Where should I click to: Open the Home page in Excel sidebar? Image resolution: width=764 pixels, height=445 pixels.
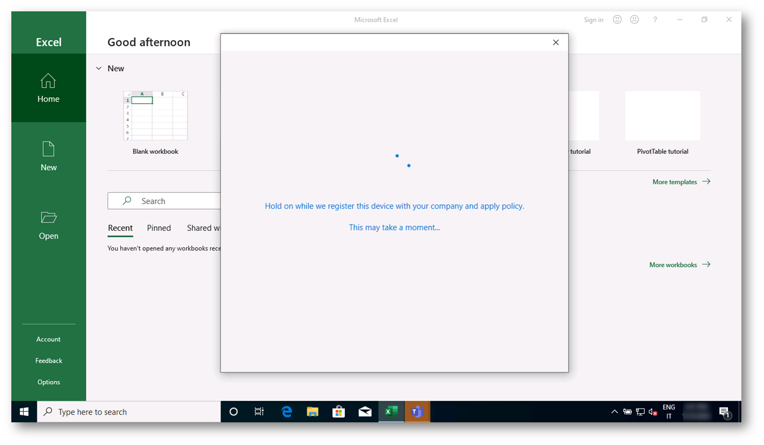tap(49, 88)
